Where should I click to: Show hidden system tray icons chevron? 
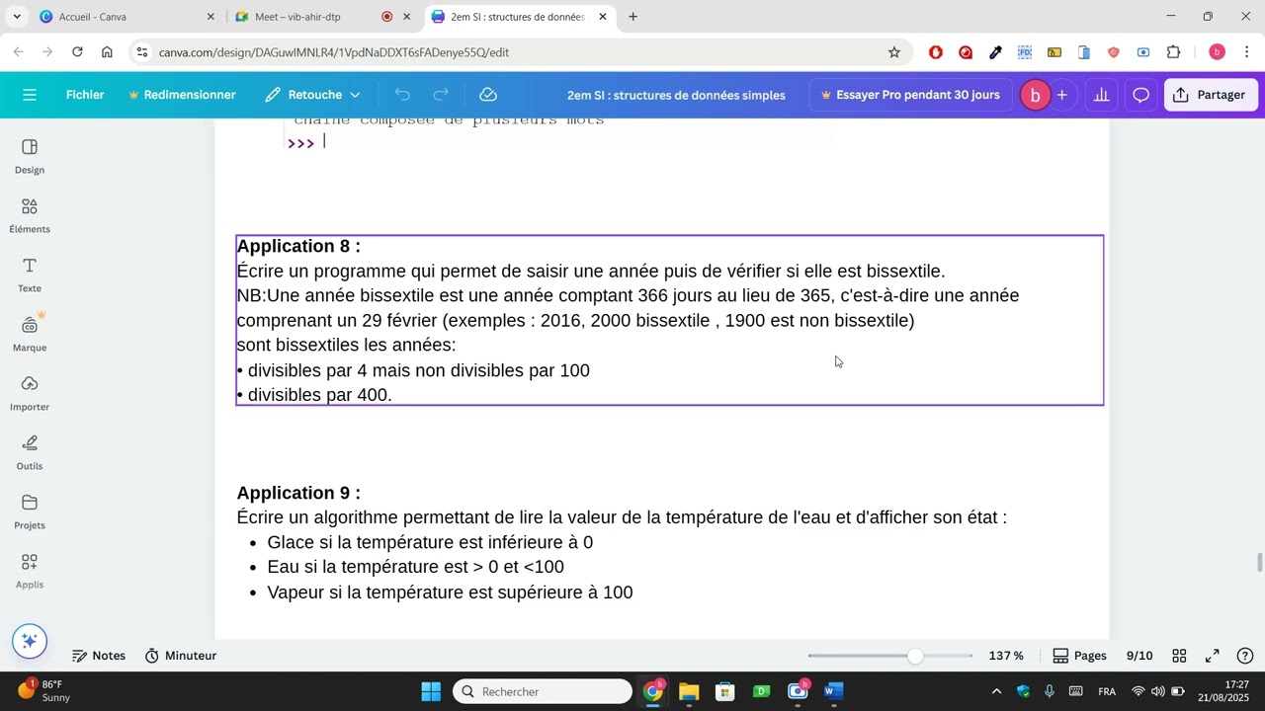pyautogui.click(x=996, y=691)
